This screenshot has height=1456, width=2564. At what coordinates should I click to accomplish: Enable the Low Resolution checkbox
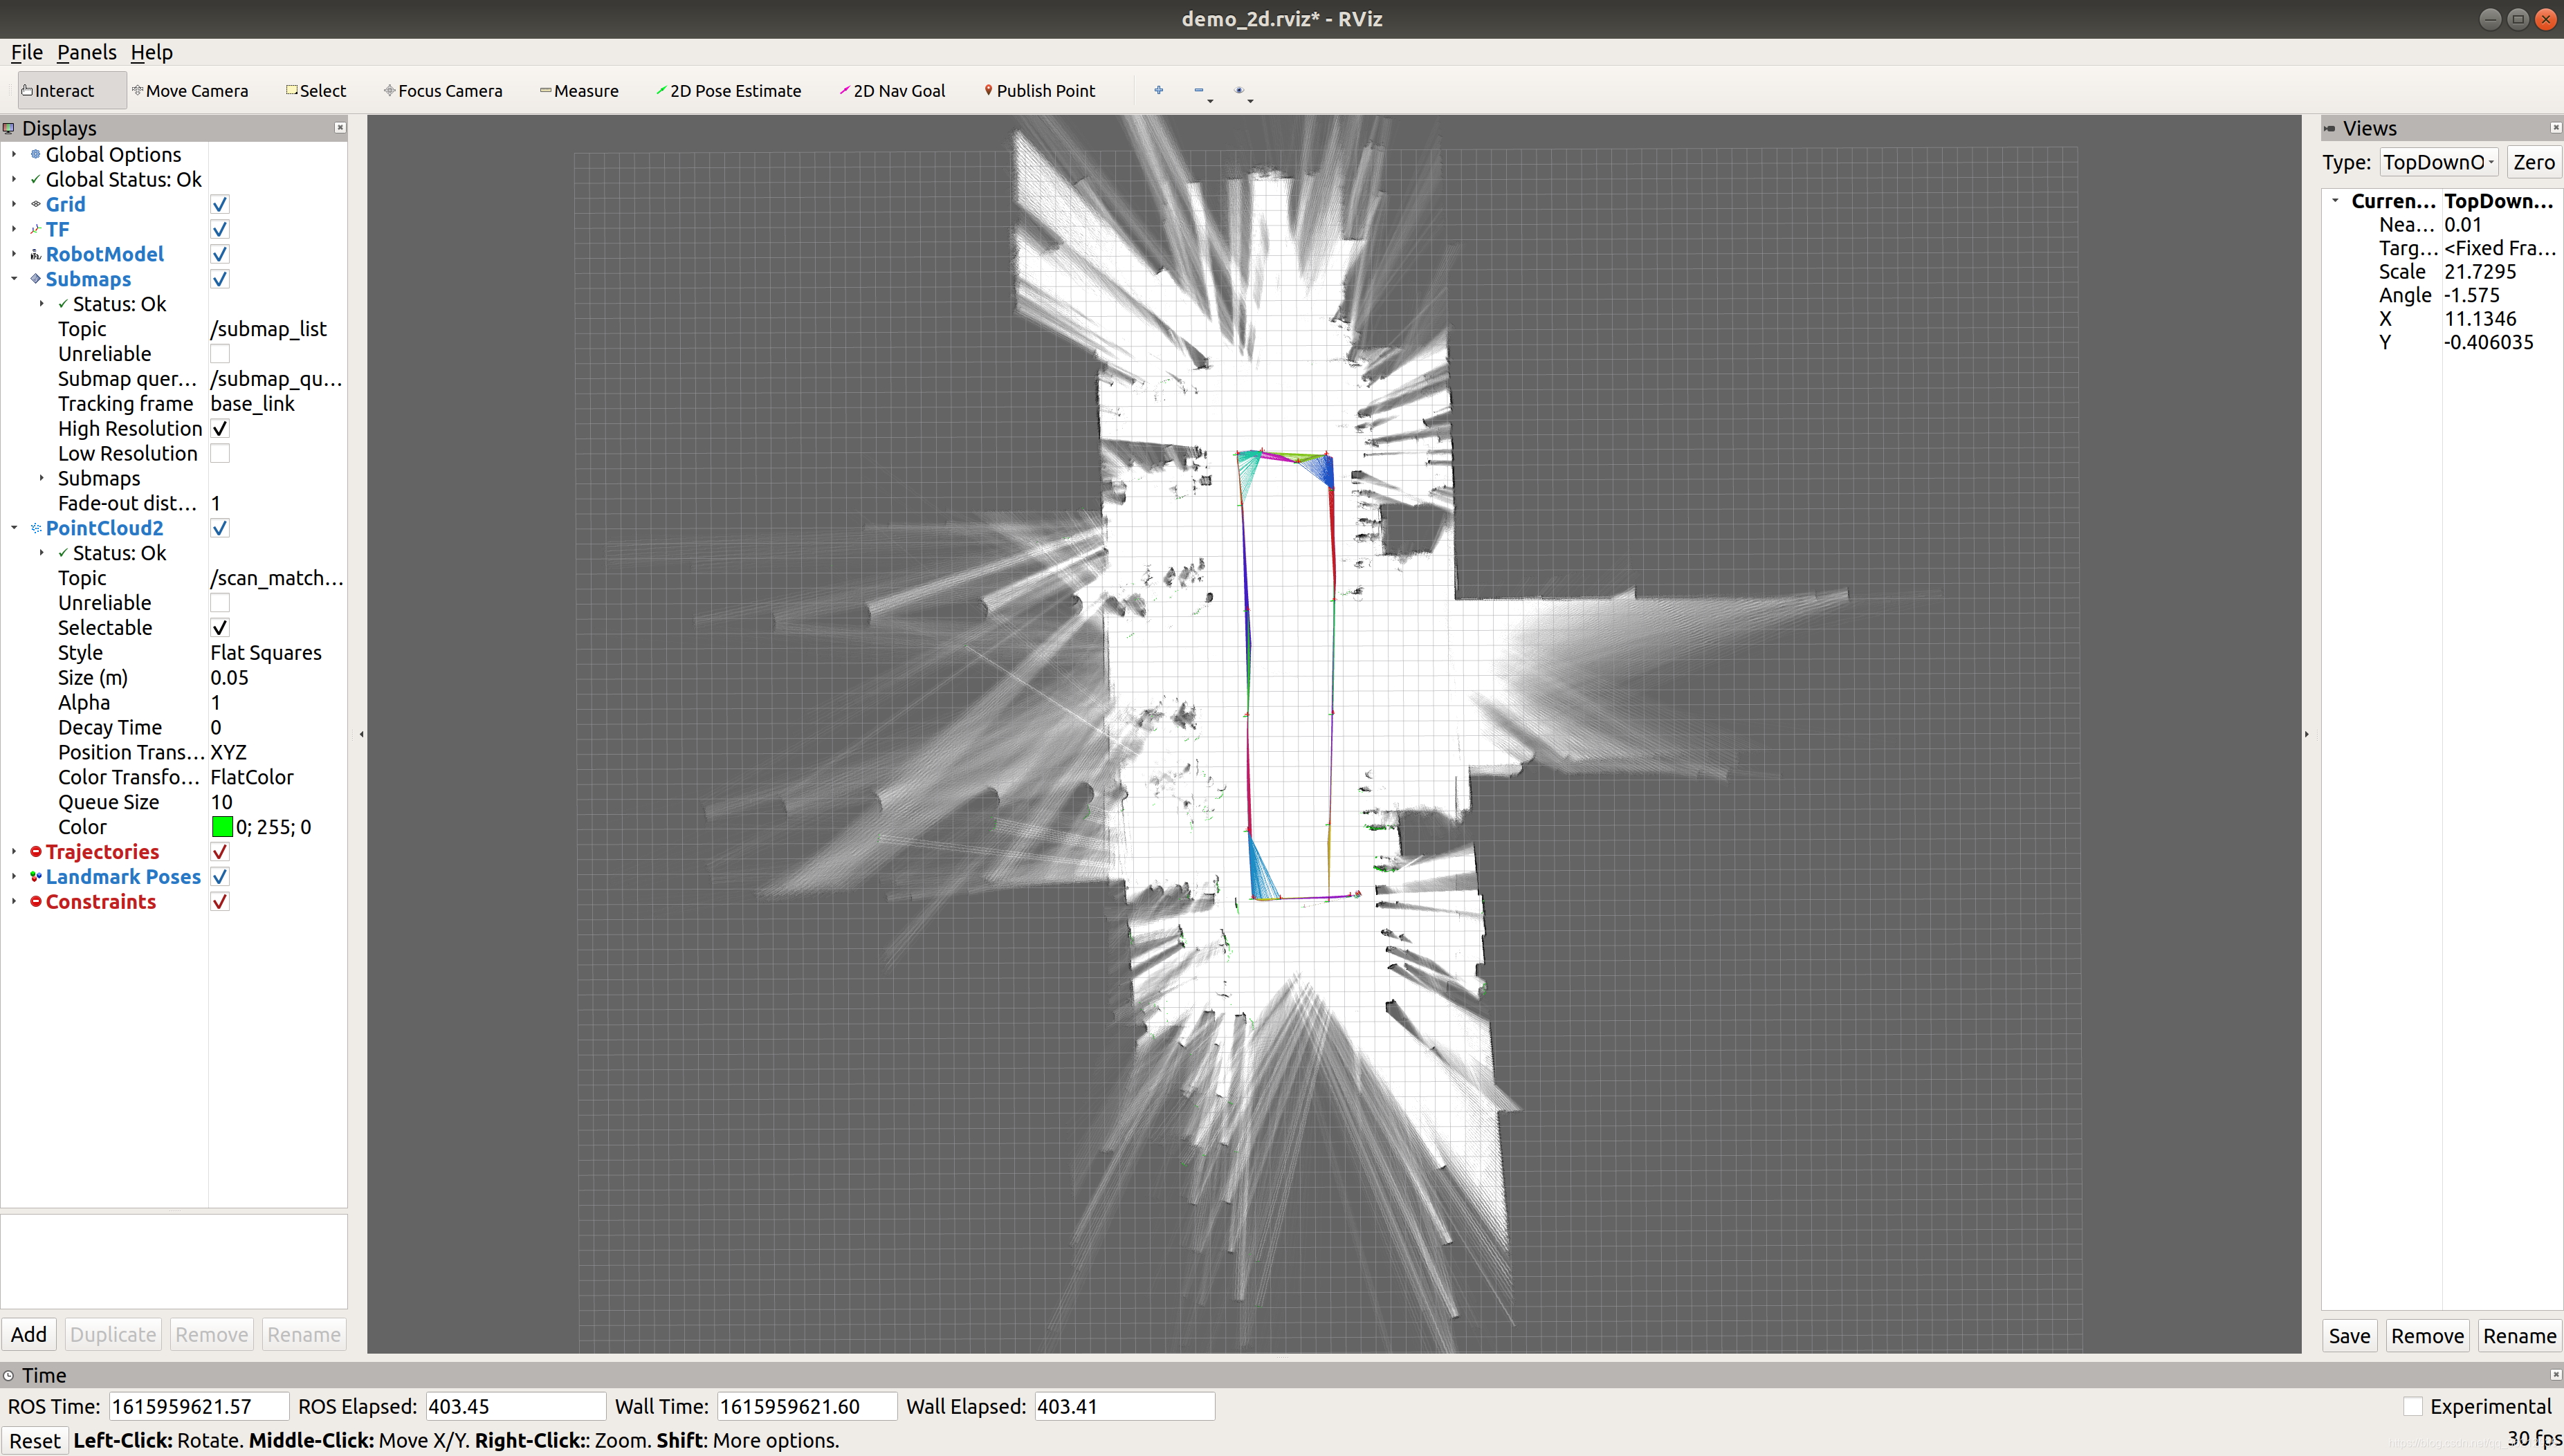tap(220, 453)
